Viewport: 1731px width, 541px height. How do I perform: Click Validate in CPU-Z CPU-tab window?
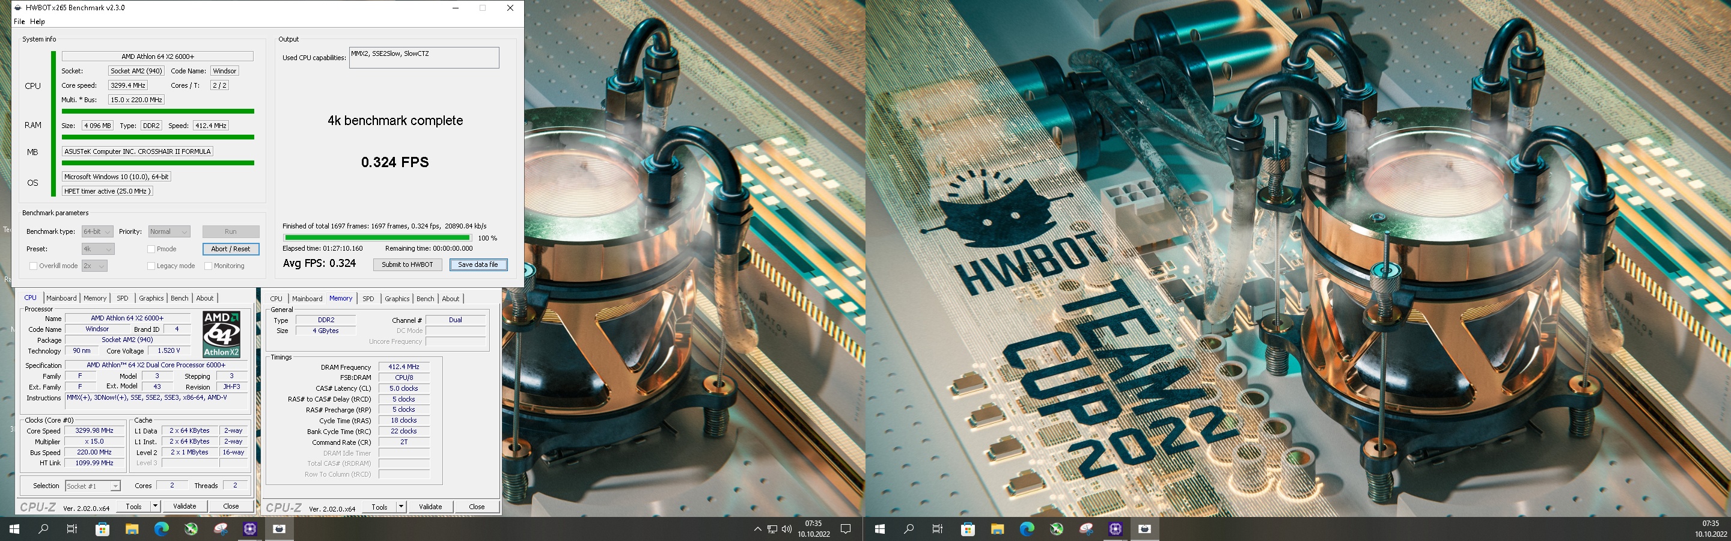pyautogui.click(x=185, y=506)
